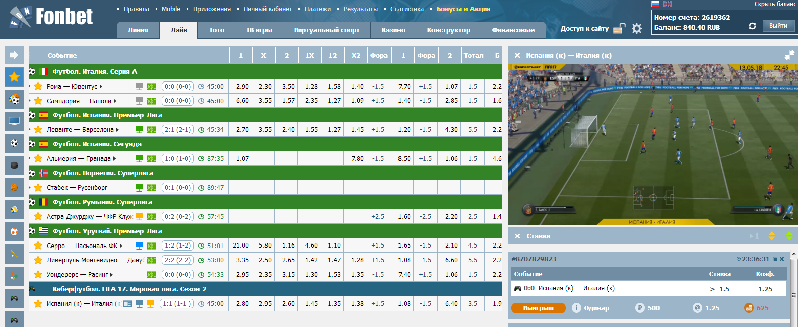The image size is (798, 327).
Task: Bet on odds 2.70 for Леванте win
Action: tap(242, 130)
